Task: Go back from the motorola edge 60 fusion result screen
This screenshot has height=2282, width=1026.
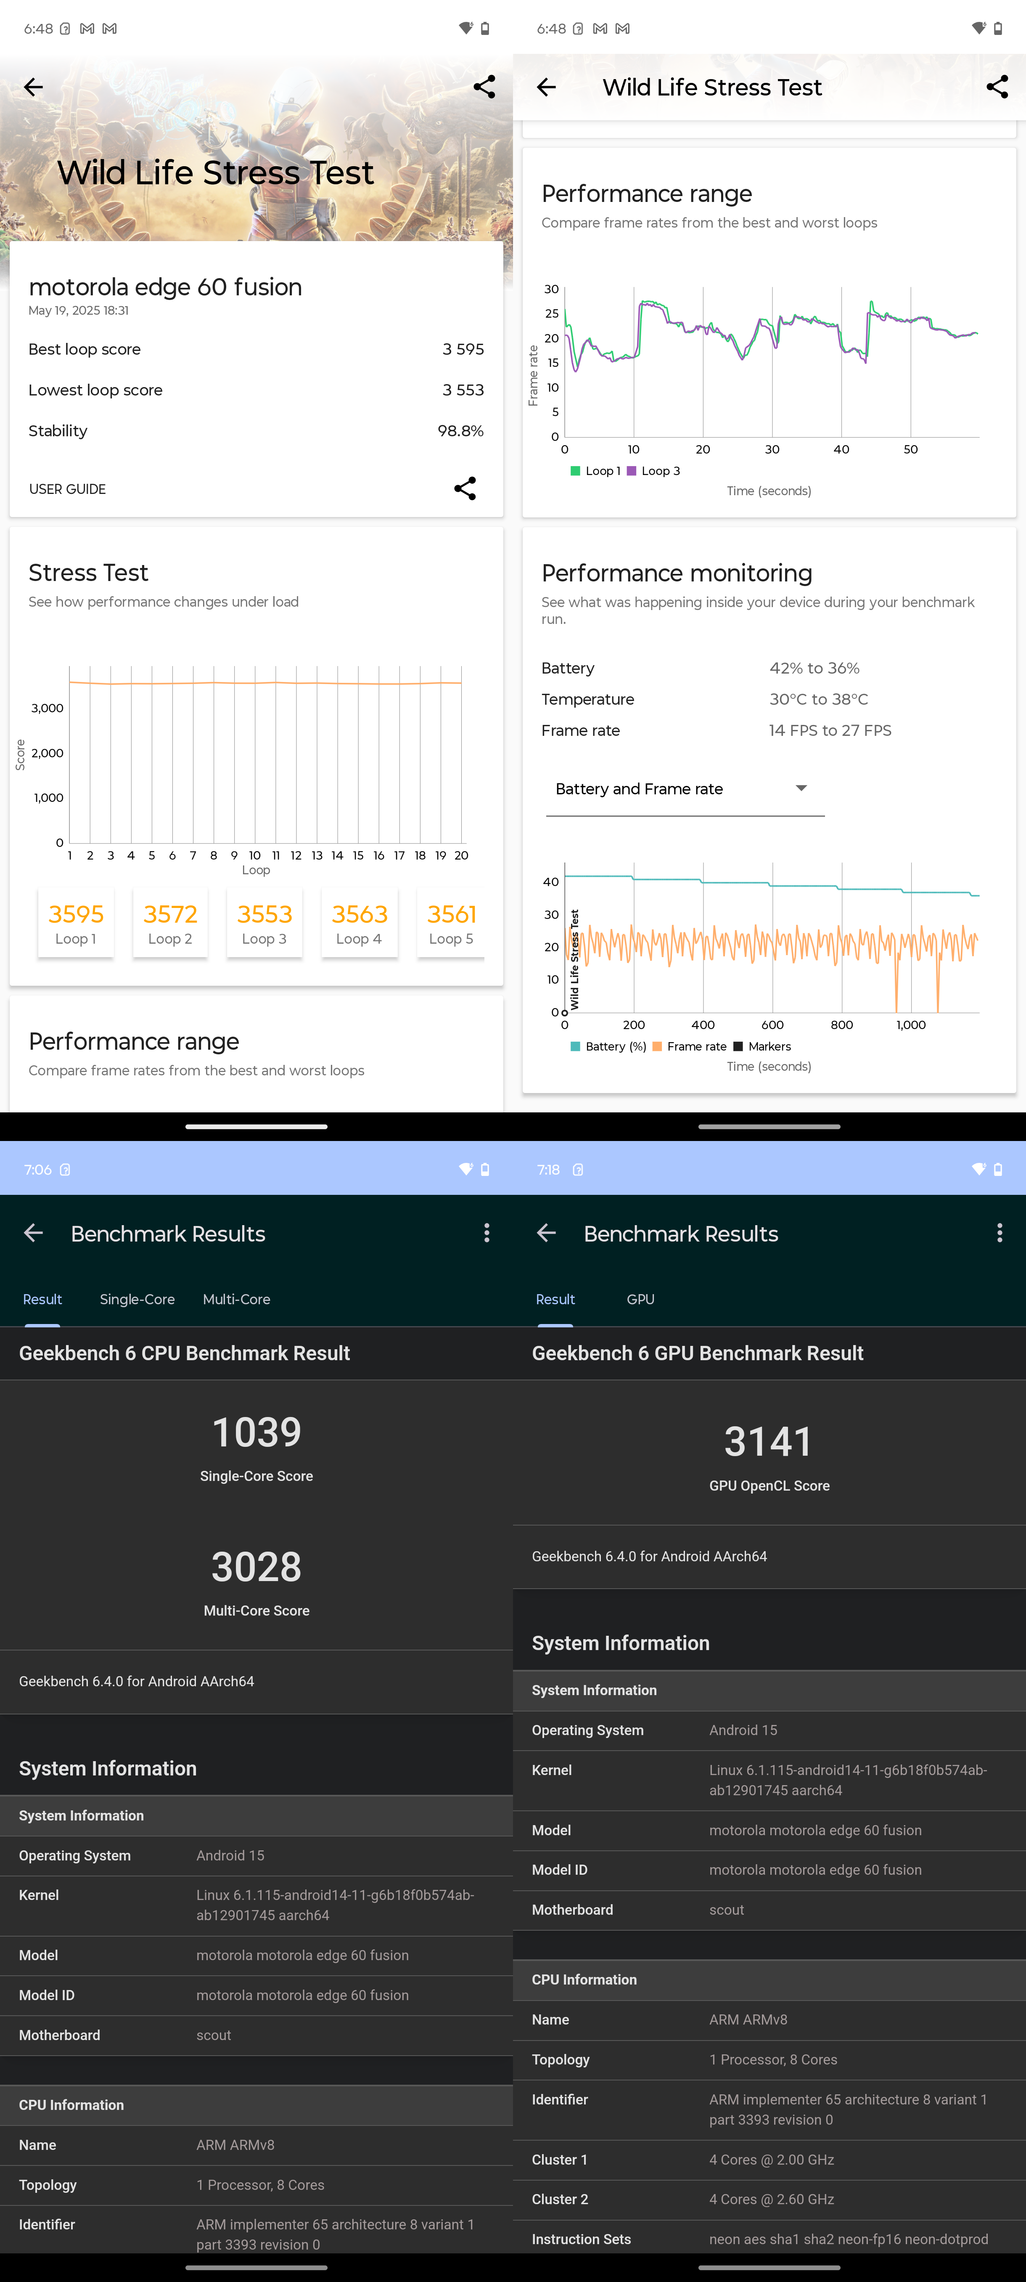Action: (33, 87)
